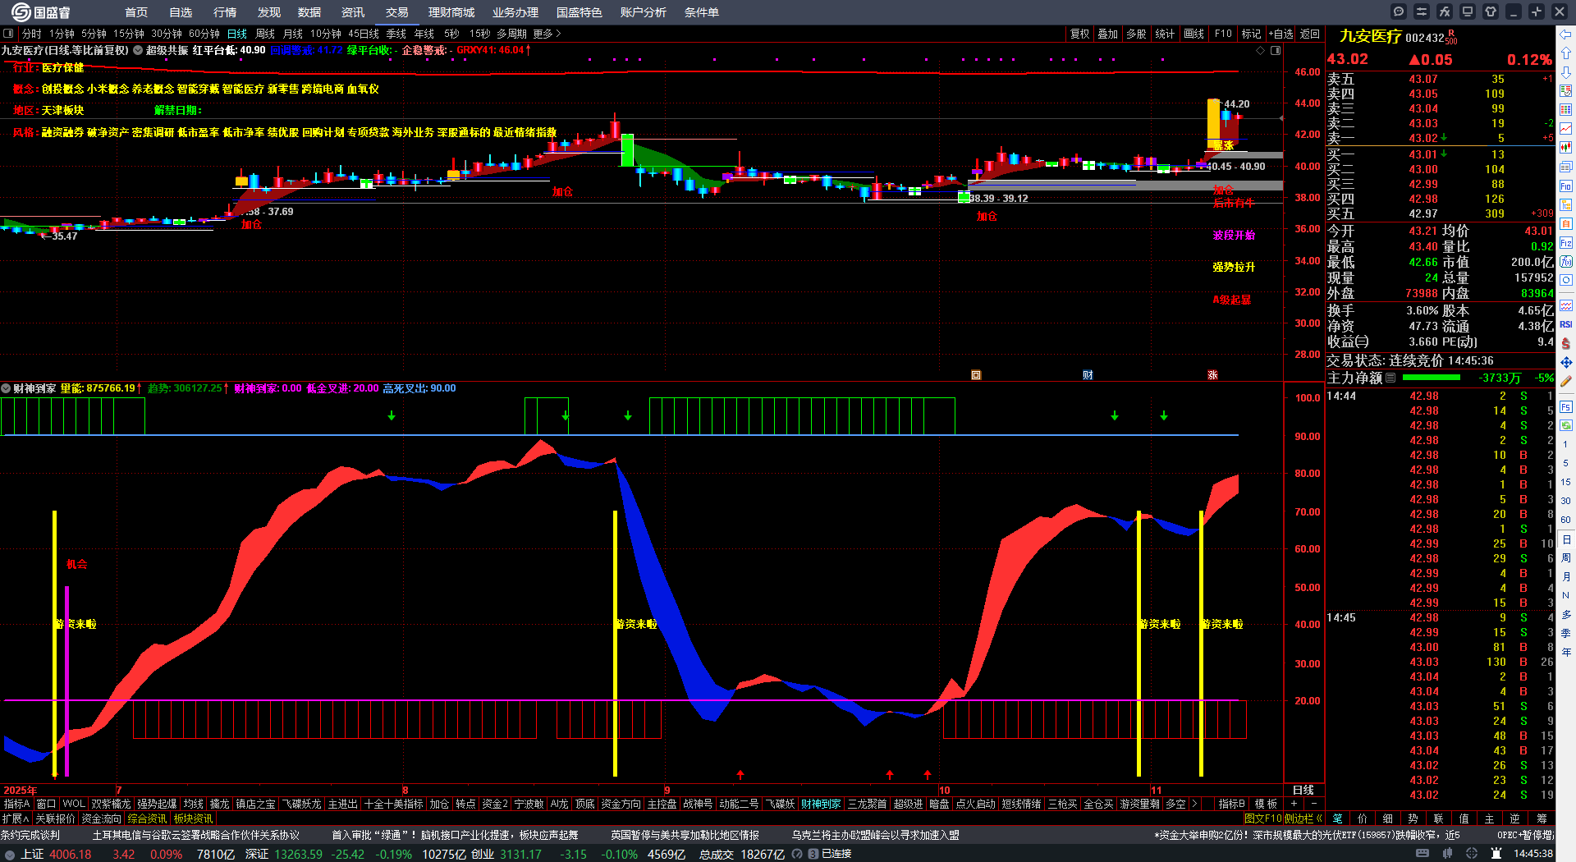Toggle 复权 price adjustment

coord(1080,34)
